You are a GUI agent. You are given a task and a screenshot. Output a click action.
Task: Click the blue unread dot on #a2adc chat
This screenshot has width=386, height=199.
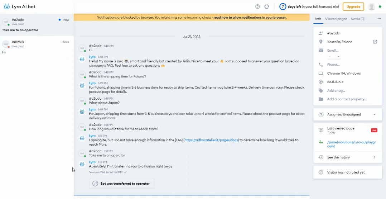coord(60,20)
